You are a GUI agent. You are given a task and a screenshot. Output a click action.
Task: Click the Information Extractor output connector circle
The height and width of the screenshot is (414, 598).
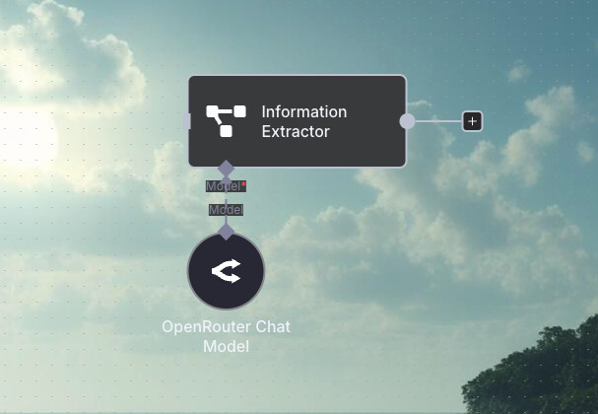click(407, 121)
